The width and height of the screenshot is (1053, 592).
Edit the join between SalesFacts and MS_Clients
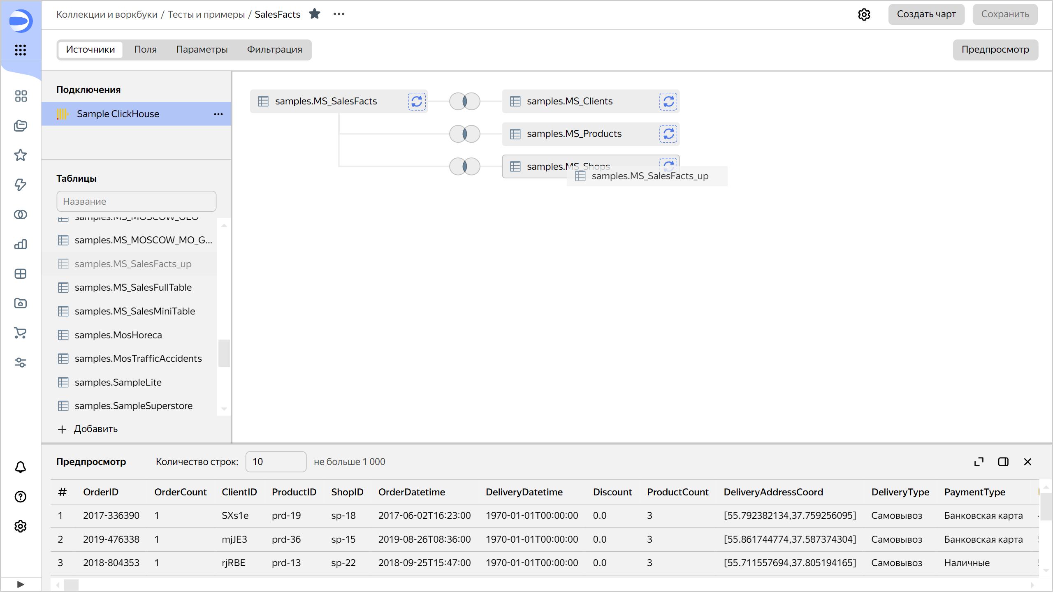point(464,101)
